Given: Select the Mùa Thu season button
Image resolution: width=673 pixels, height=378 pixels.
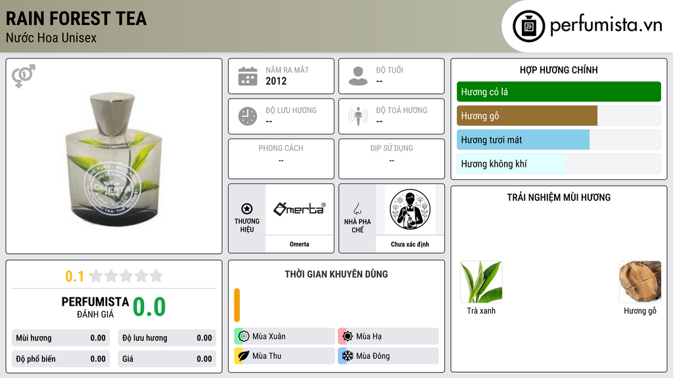Looking at the screenshot, I should pyautogui.click(x=285, y=356).
